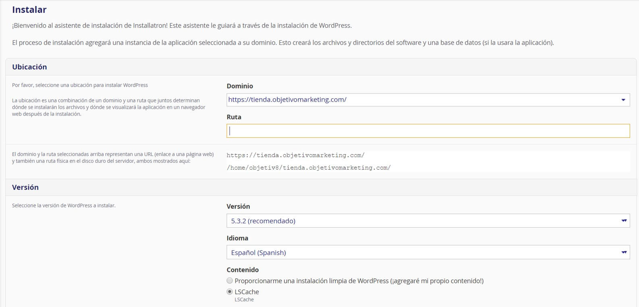Open the Dominio dropdown
639x307 pixels.
pos(428,100)
